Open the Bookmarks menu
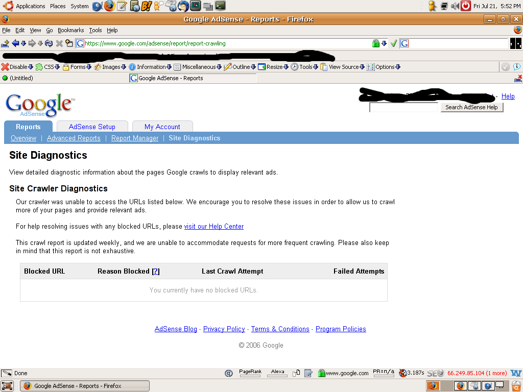 coord(70,30)
